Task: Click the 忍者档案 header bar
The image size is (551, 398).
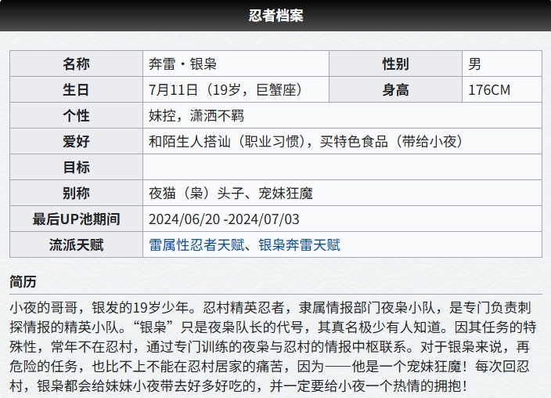Action: pyautogui.click(x=275, y=16)
